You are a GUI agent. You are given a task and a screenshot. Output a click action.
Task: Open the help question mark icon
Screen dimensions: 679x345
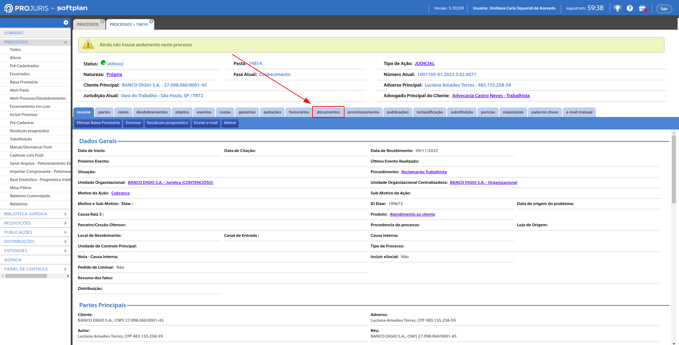pyautogui.click(x=630, y=8)
